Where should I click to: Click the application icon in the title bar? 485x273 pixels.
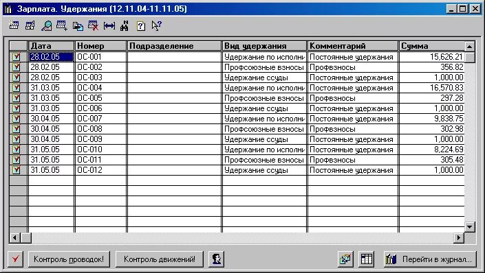8,9
